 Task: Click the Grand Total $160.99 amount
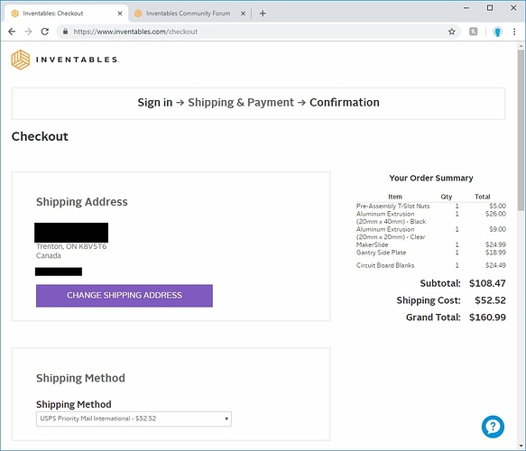(x=487, y=318)
